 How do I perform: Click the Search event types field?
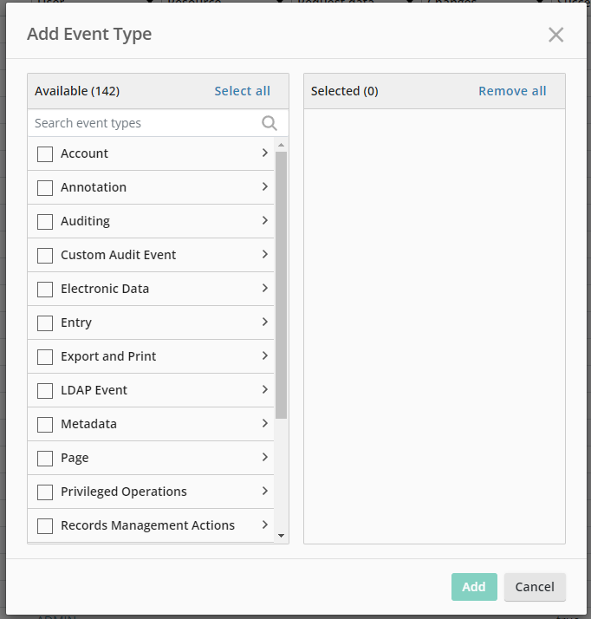coord(143,123)
